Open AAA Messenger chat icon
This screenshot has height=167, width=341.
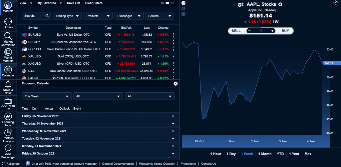click(x=8, y=148)
